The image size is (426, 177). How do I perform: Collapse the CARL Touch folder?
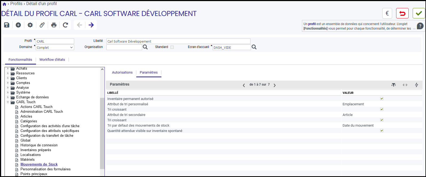point(8,102)
